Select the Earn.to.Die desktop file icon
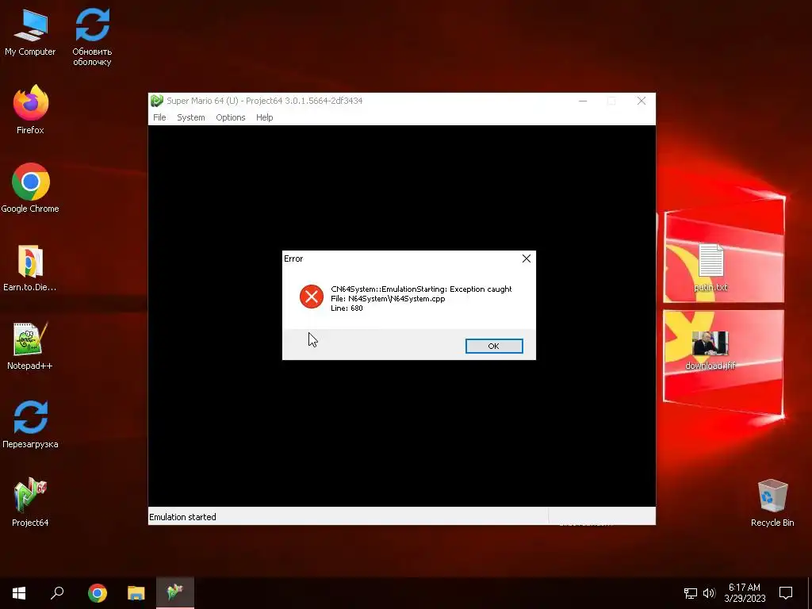Image resolution: width=812 pixels, height=609 pixels. pyautogui.click(x=30, y=268)
